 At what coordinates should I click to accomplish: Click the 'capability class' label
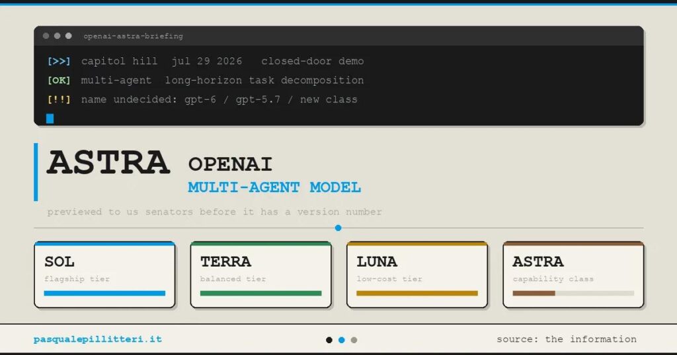[x=553, y=279]
